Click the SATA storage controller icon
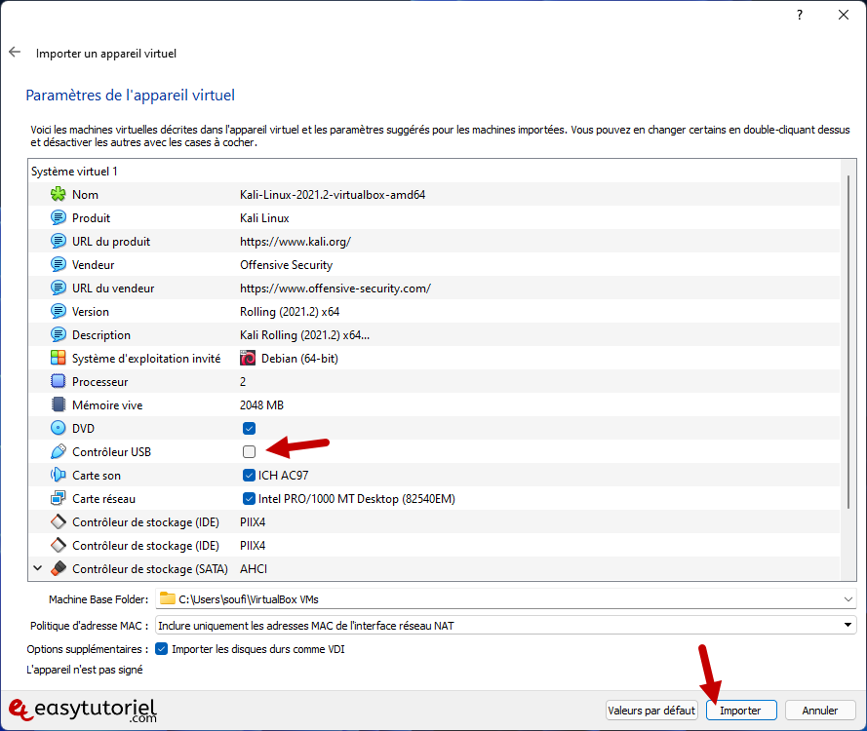The image size is (867, 731). tap(59, 568)
